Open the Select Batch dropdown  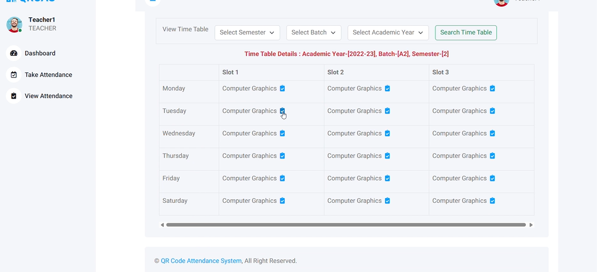click(x=313, y=32)
